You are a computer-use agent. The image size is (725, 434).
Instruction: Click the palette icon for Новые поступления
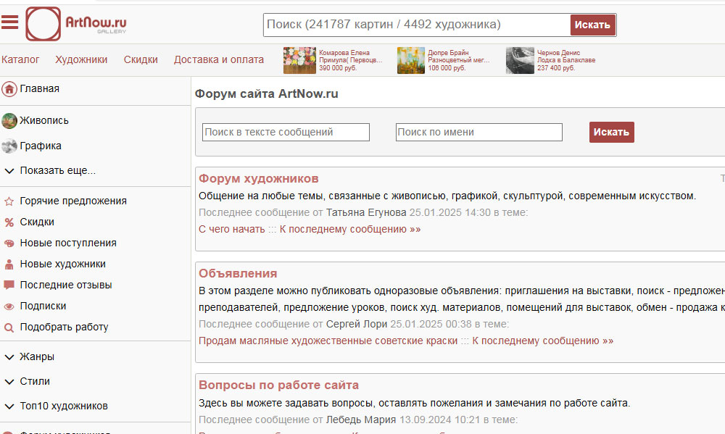click(x=9, y=243)
